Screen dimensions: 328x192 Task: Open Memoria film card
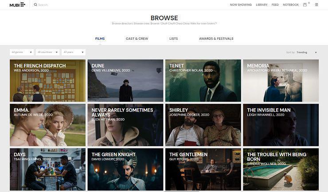281,81
